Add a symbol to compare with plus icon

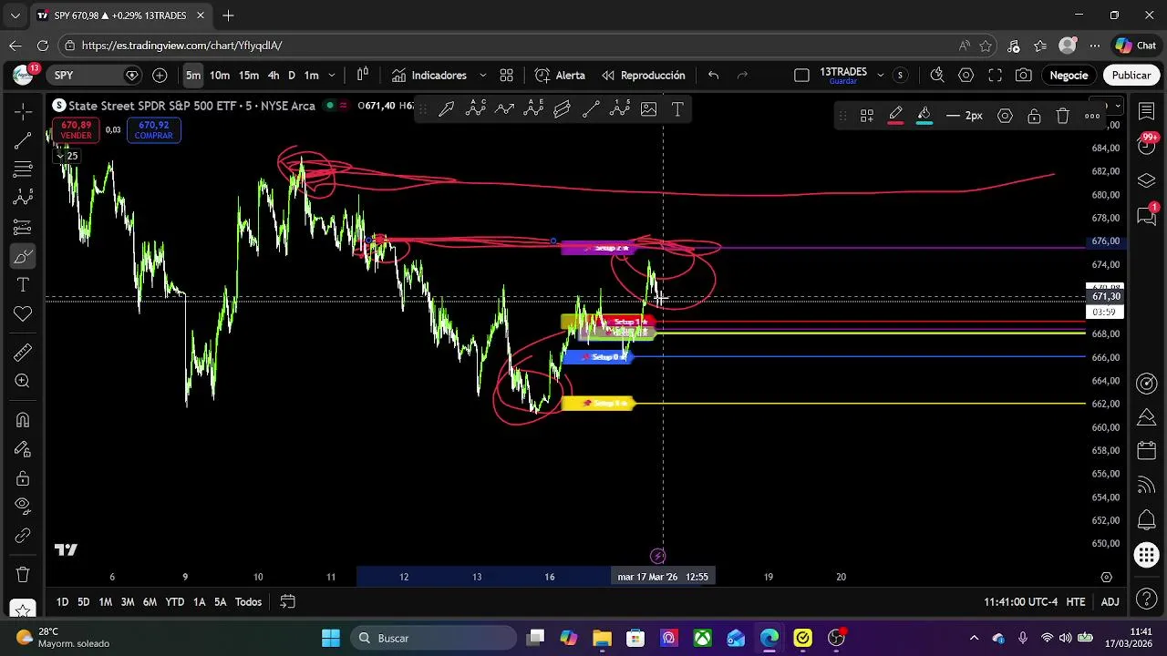(160, 76)
